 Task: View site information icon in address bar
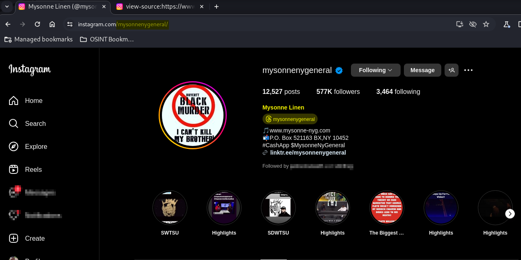click(70, 24)
